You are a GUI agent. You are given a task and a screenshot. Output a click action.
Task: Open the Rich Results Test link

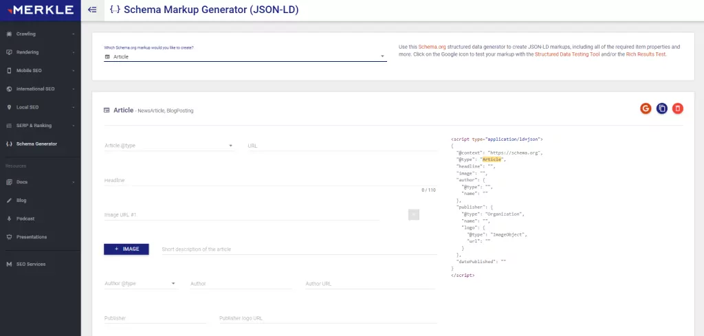(x=644, y=54)
